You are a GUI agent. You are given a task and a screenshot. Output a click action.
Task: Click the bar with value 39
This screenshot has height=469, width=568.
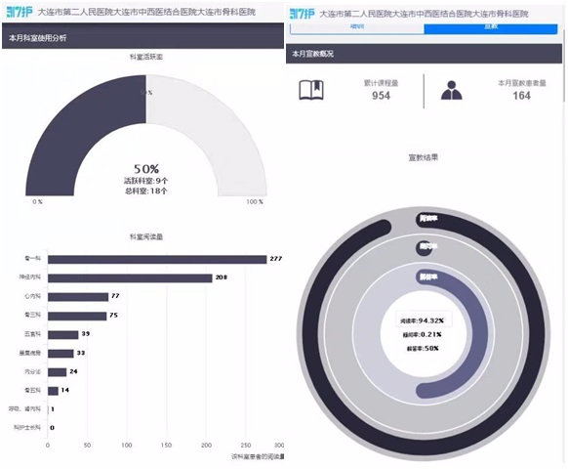click(63, 335)
